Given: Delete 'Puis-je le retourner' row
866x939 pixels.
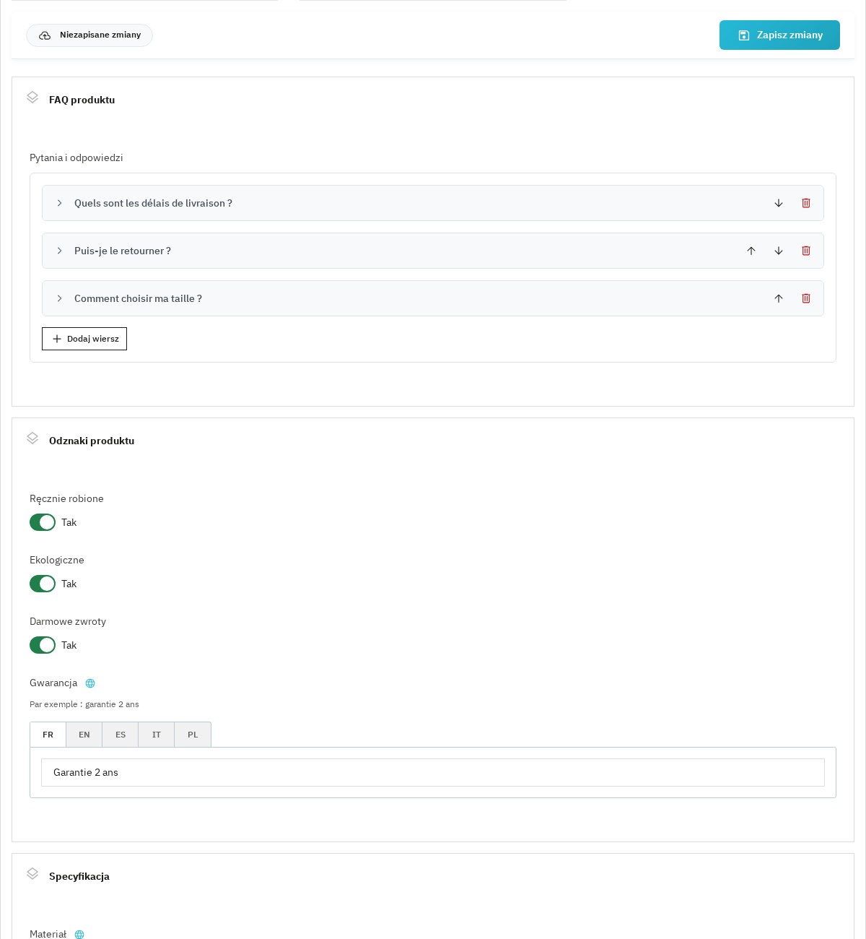Looking at the screenshot, I should (806, 251).
